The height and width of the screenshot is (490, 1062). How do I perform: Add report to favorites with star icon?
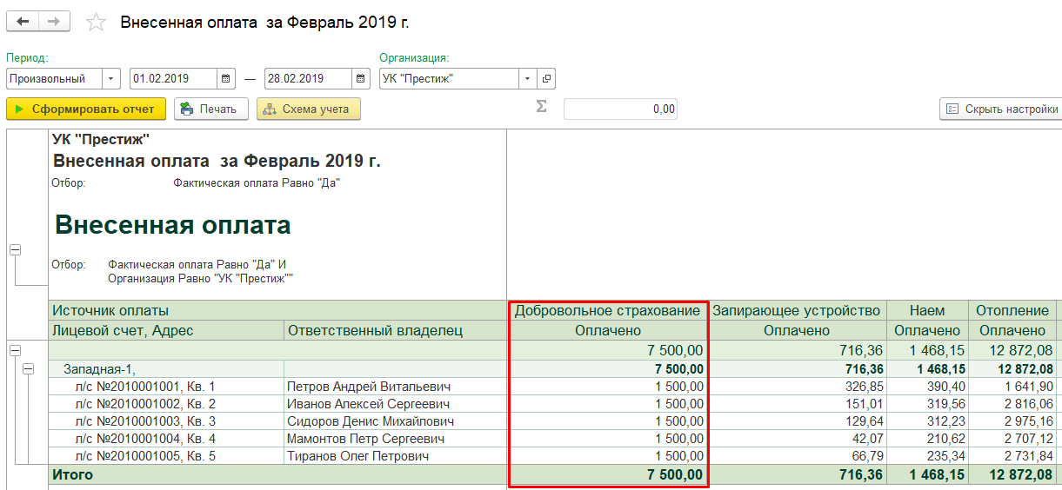(x=96, y=23)
